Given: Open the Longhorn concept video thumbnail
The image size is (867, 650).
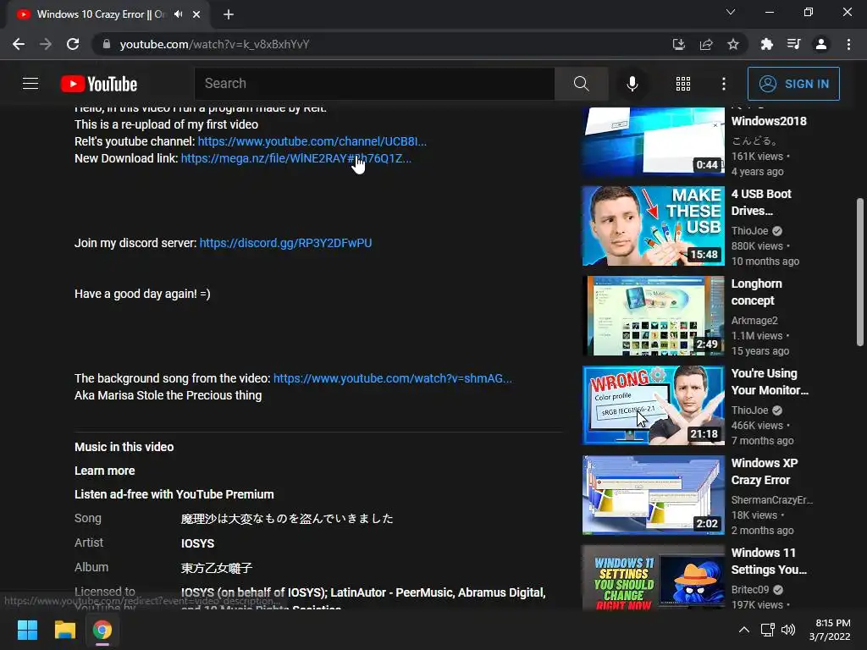Looking at the screenshot, I should 653,316.
